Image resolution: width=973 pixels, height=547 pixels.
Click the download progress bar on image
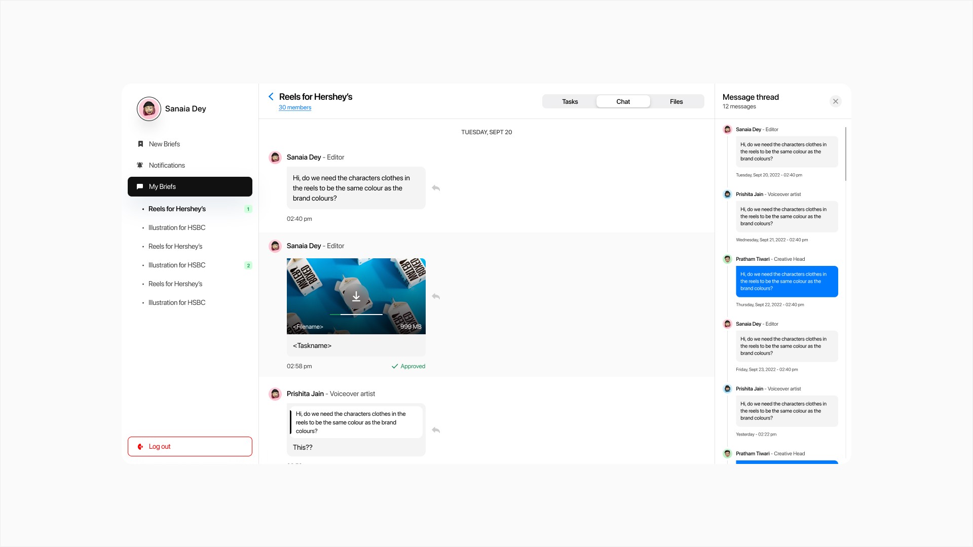pos(356,315)
